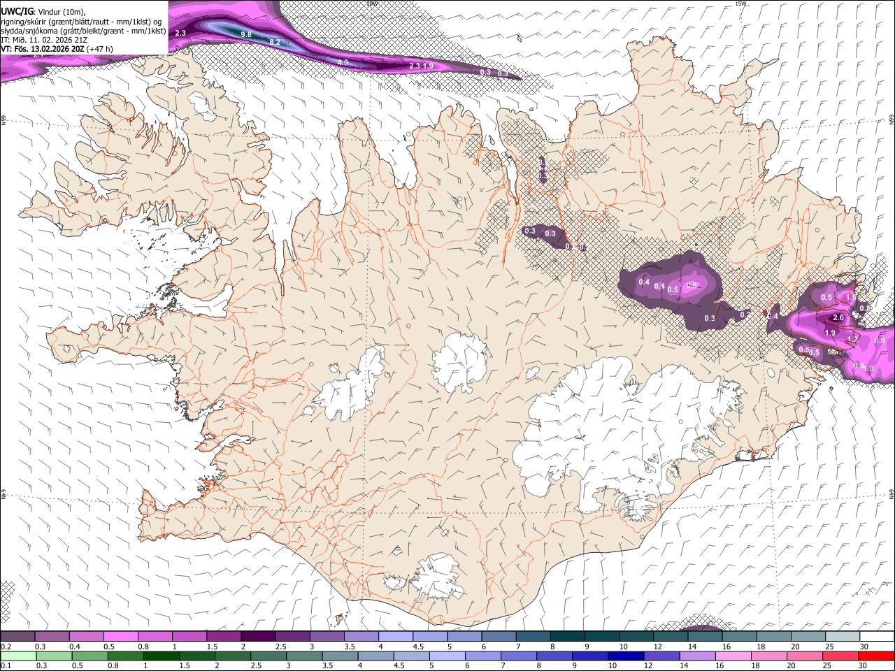Click the 'UWC/IG' title in the header box
895x671 pixels.
pos(16,12)
